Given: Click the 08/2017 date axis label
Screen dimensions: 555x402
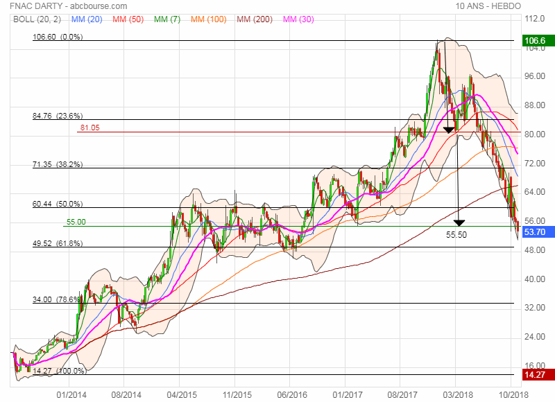Looking at the screenshot, I should coord(402,394).
